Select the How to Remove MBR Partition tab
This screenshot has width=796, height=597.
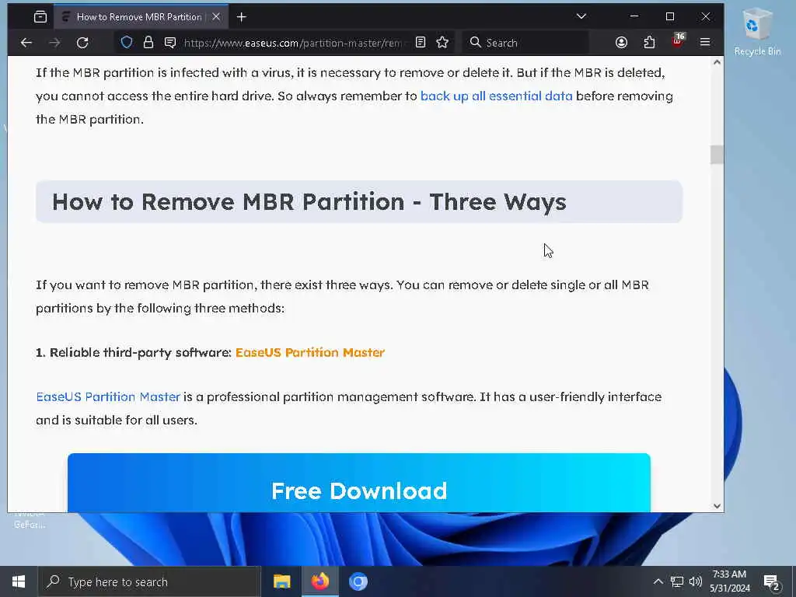point(141,17)
